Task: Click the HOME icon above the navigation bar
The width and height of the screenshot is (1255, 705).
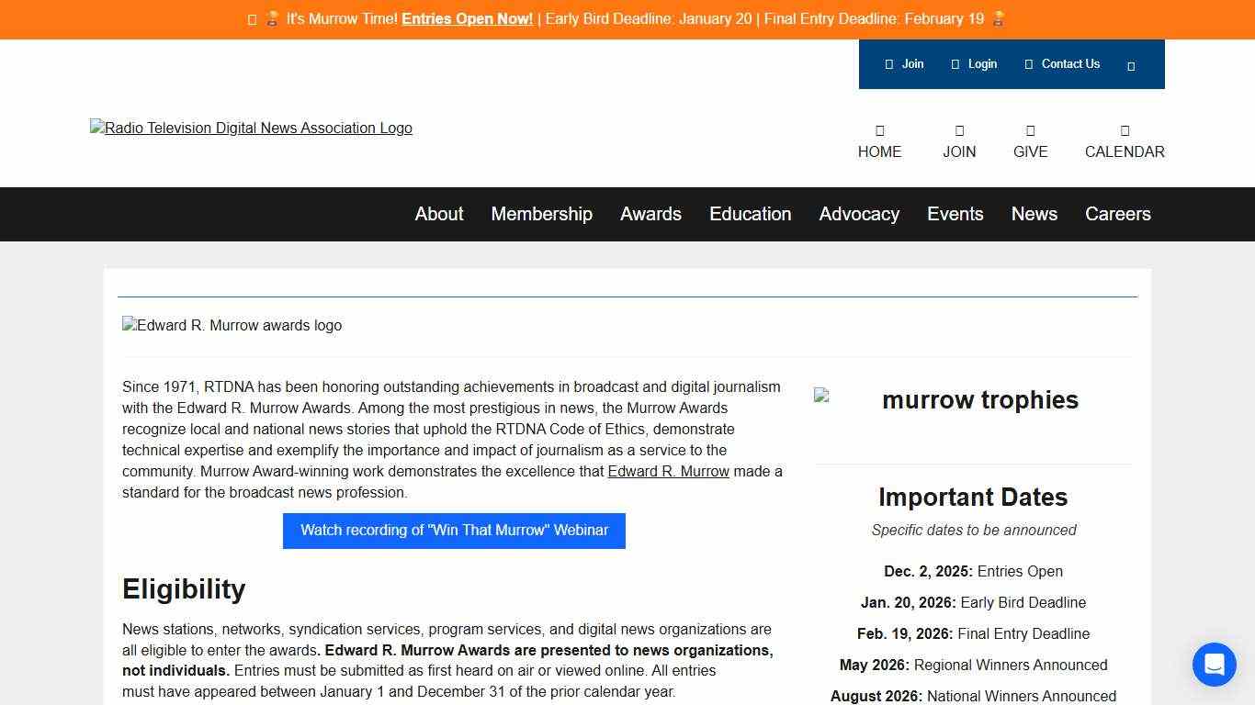Action: click(x=879, y=129)
